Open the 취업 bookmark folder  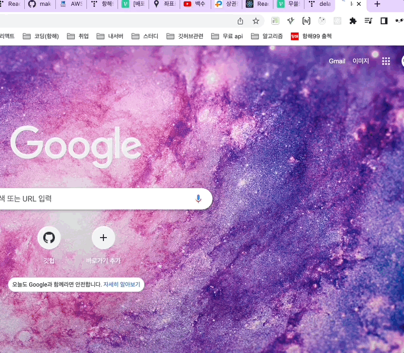pyautogui.click(x=78, y=36)
